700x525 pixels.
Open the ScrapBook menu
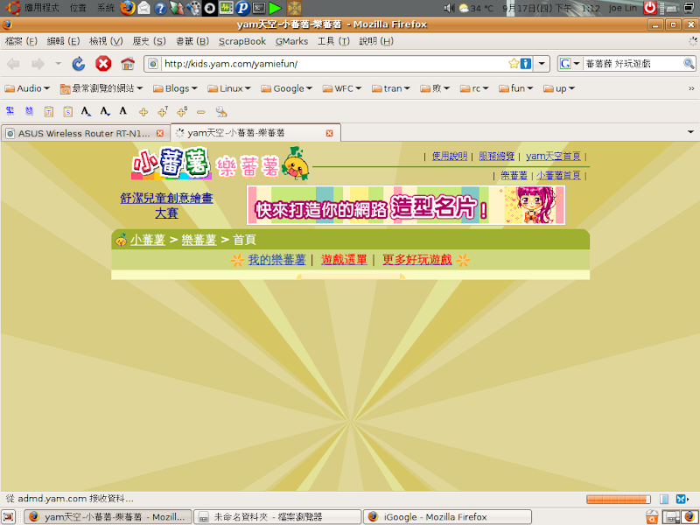(x=242, y=41)
